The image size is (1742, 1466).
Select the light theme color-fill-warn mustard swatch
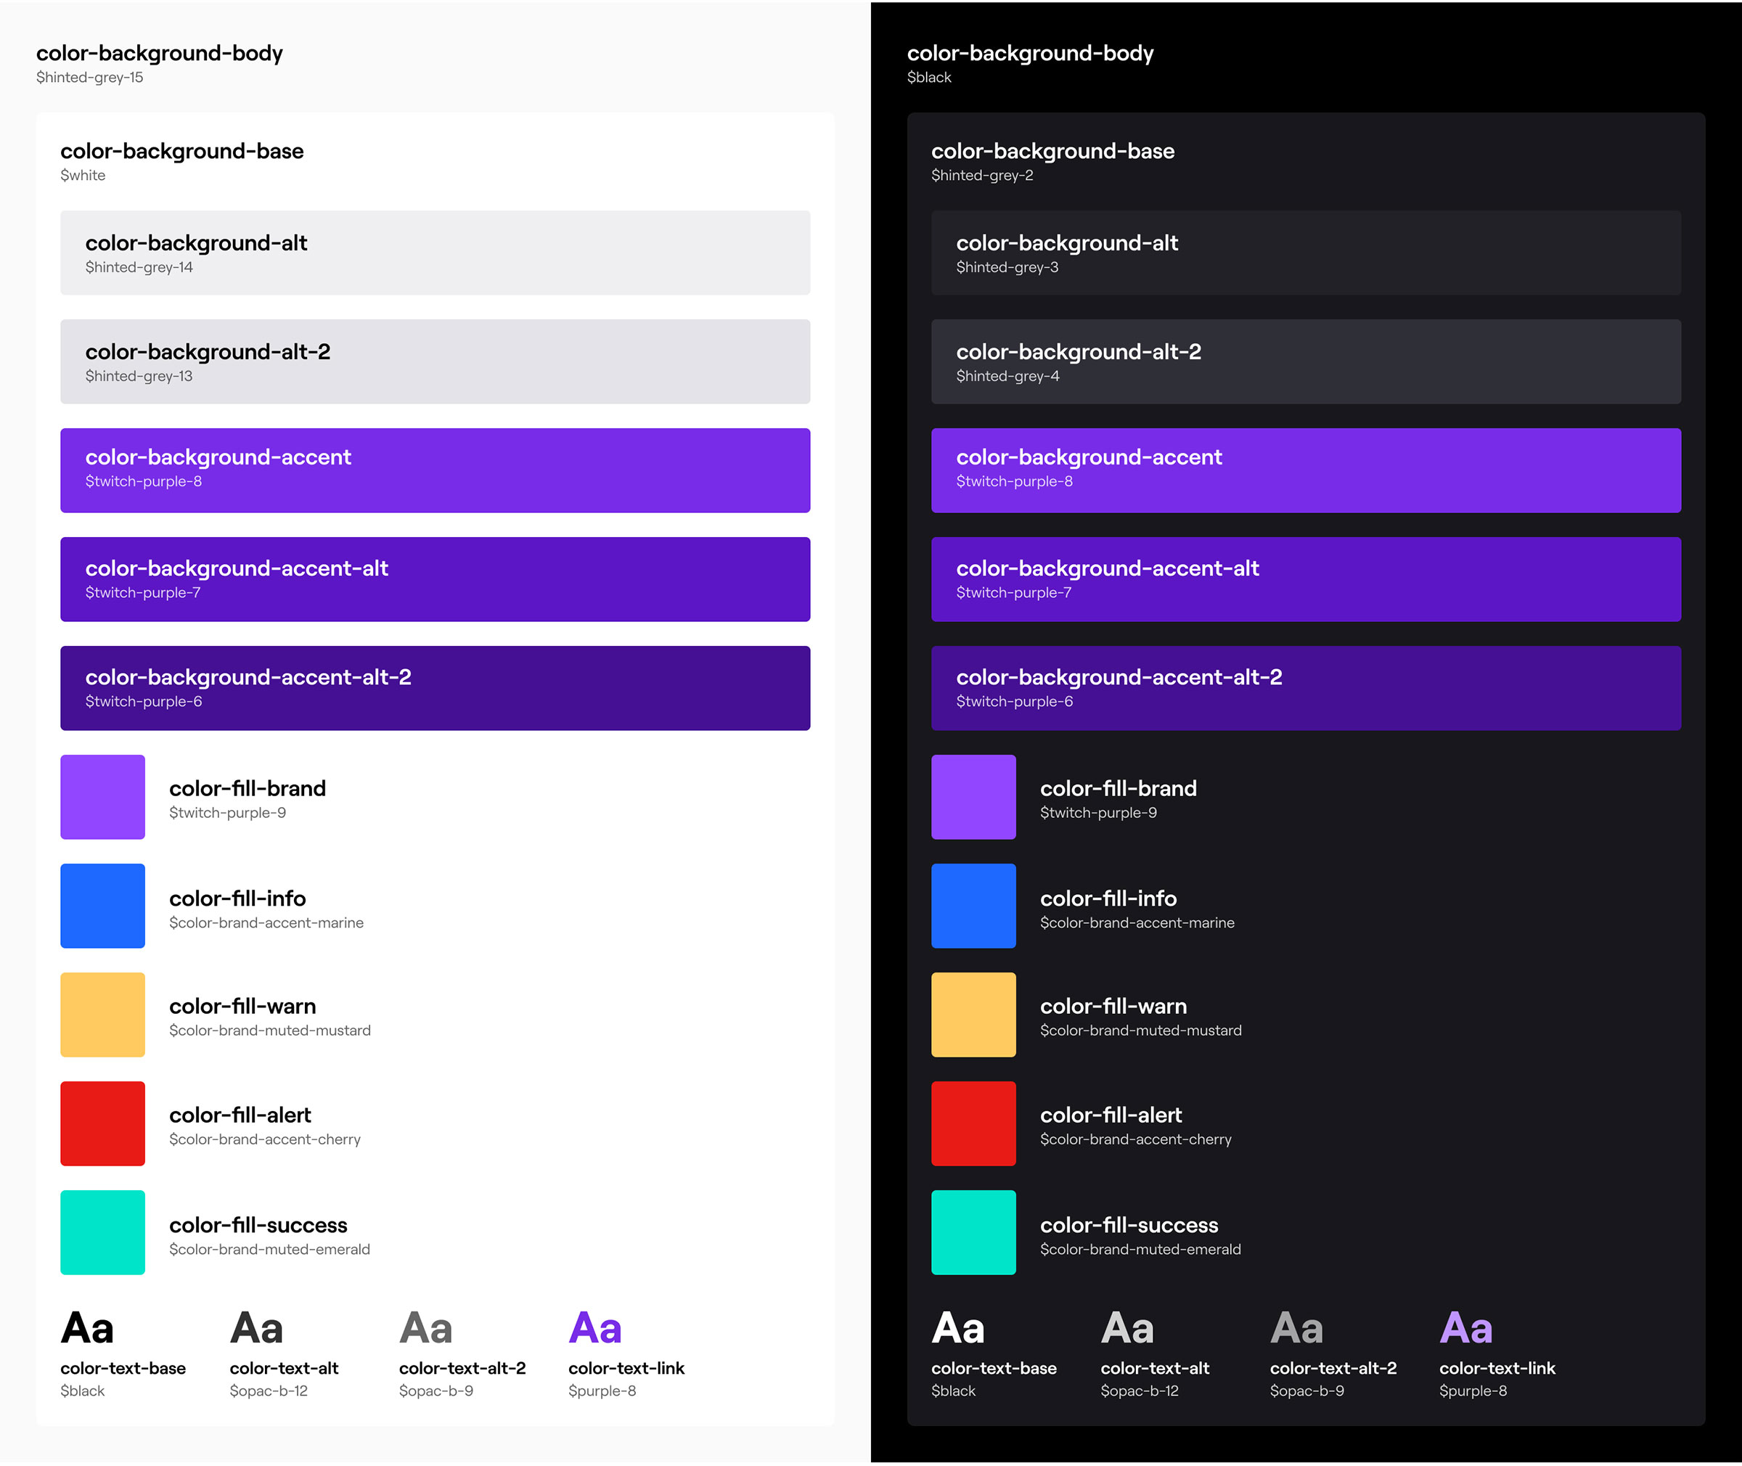102,1014
